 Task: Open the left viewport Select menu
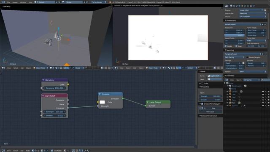(16, 68)
